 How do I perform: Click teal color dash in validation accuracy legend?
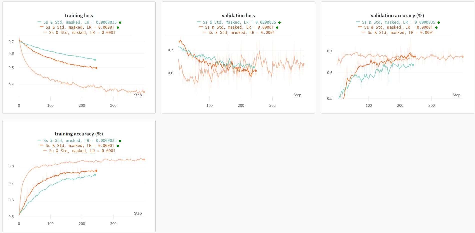(358, 22)
